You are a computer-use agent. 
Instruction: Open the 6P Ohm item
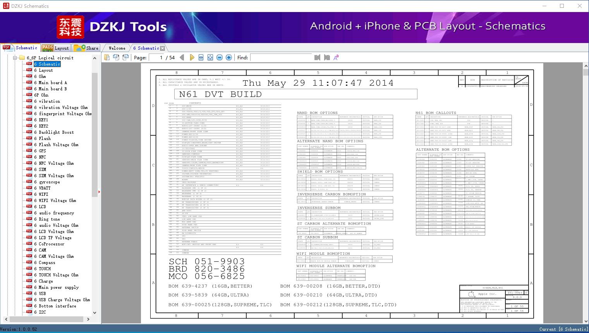pyautogui.click(x=41, y=95)
